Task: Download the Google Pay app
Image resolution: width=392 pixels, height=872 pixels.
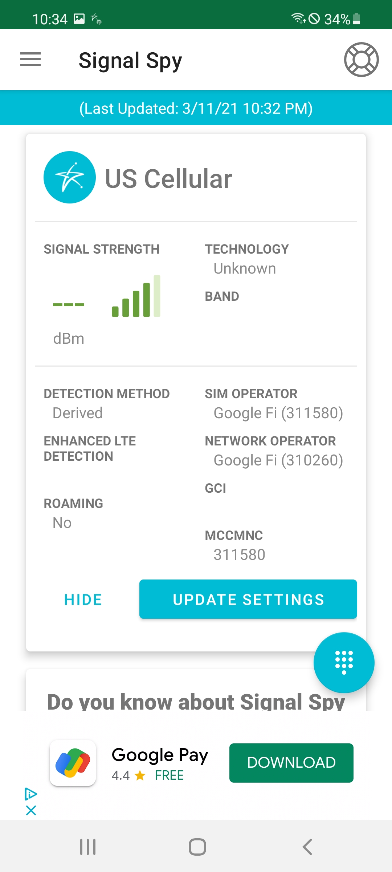Action: [291, 763]
